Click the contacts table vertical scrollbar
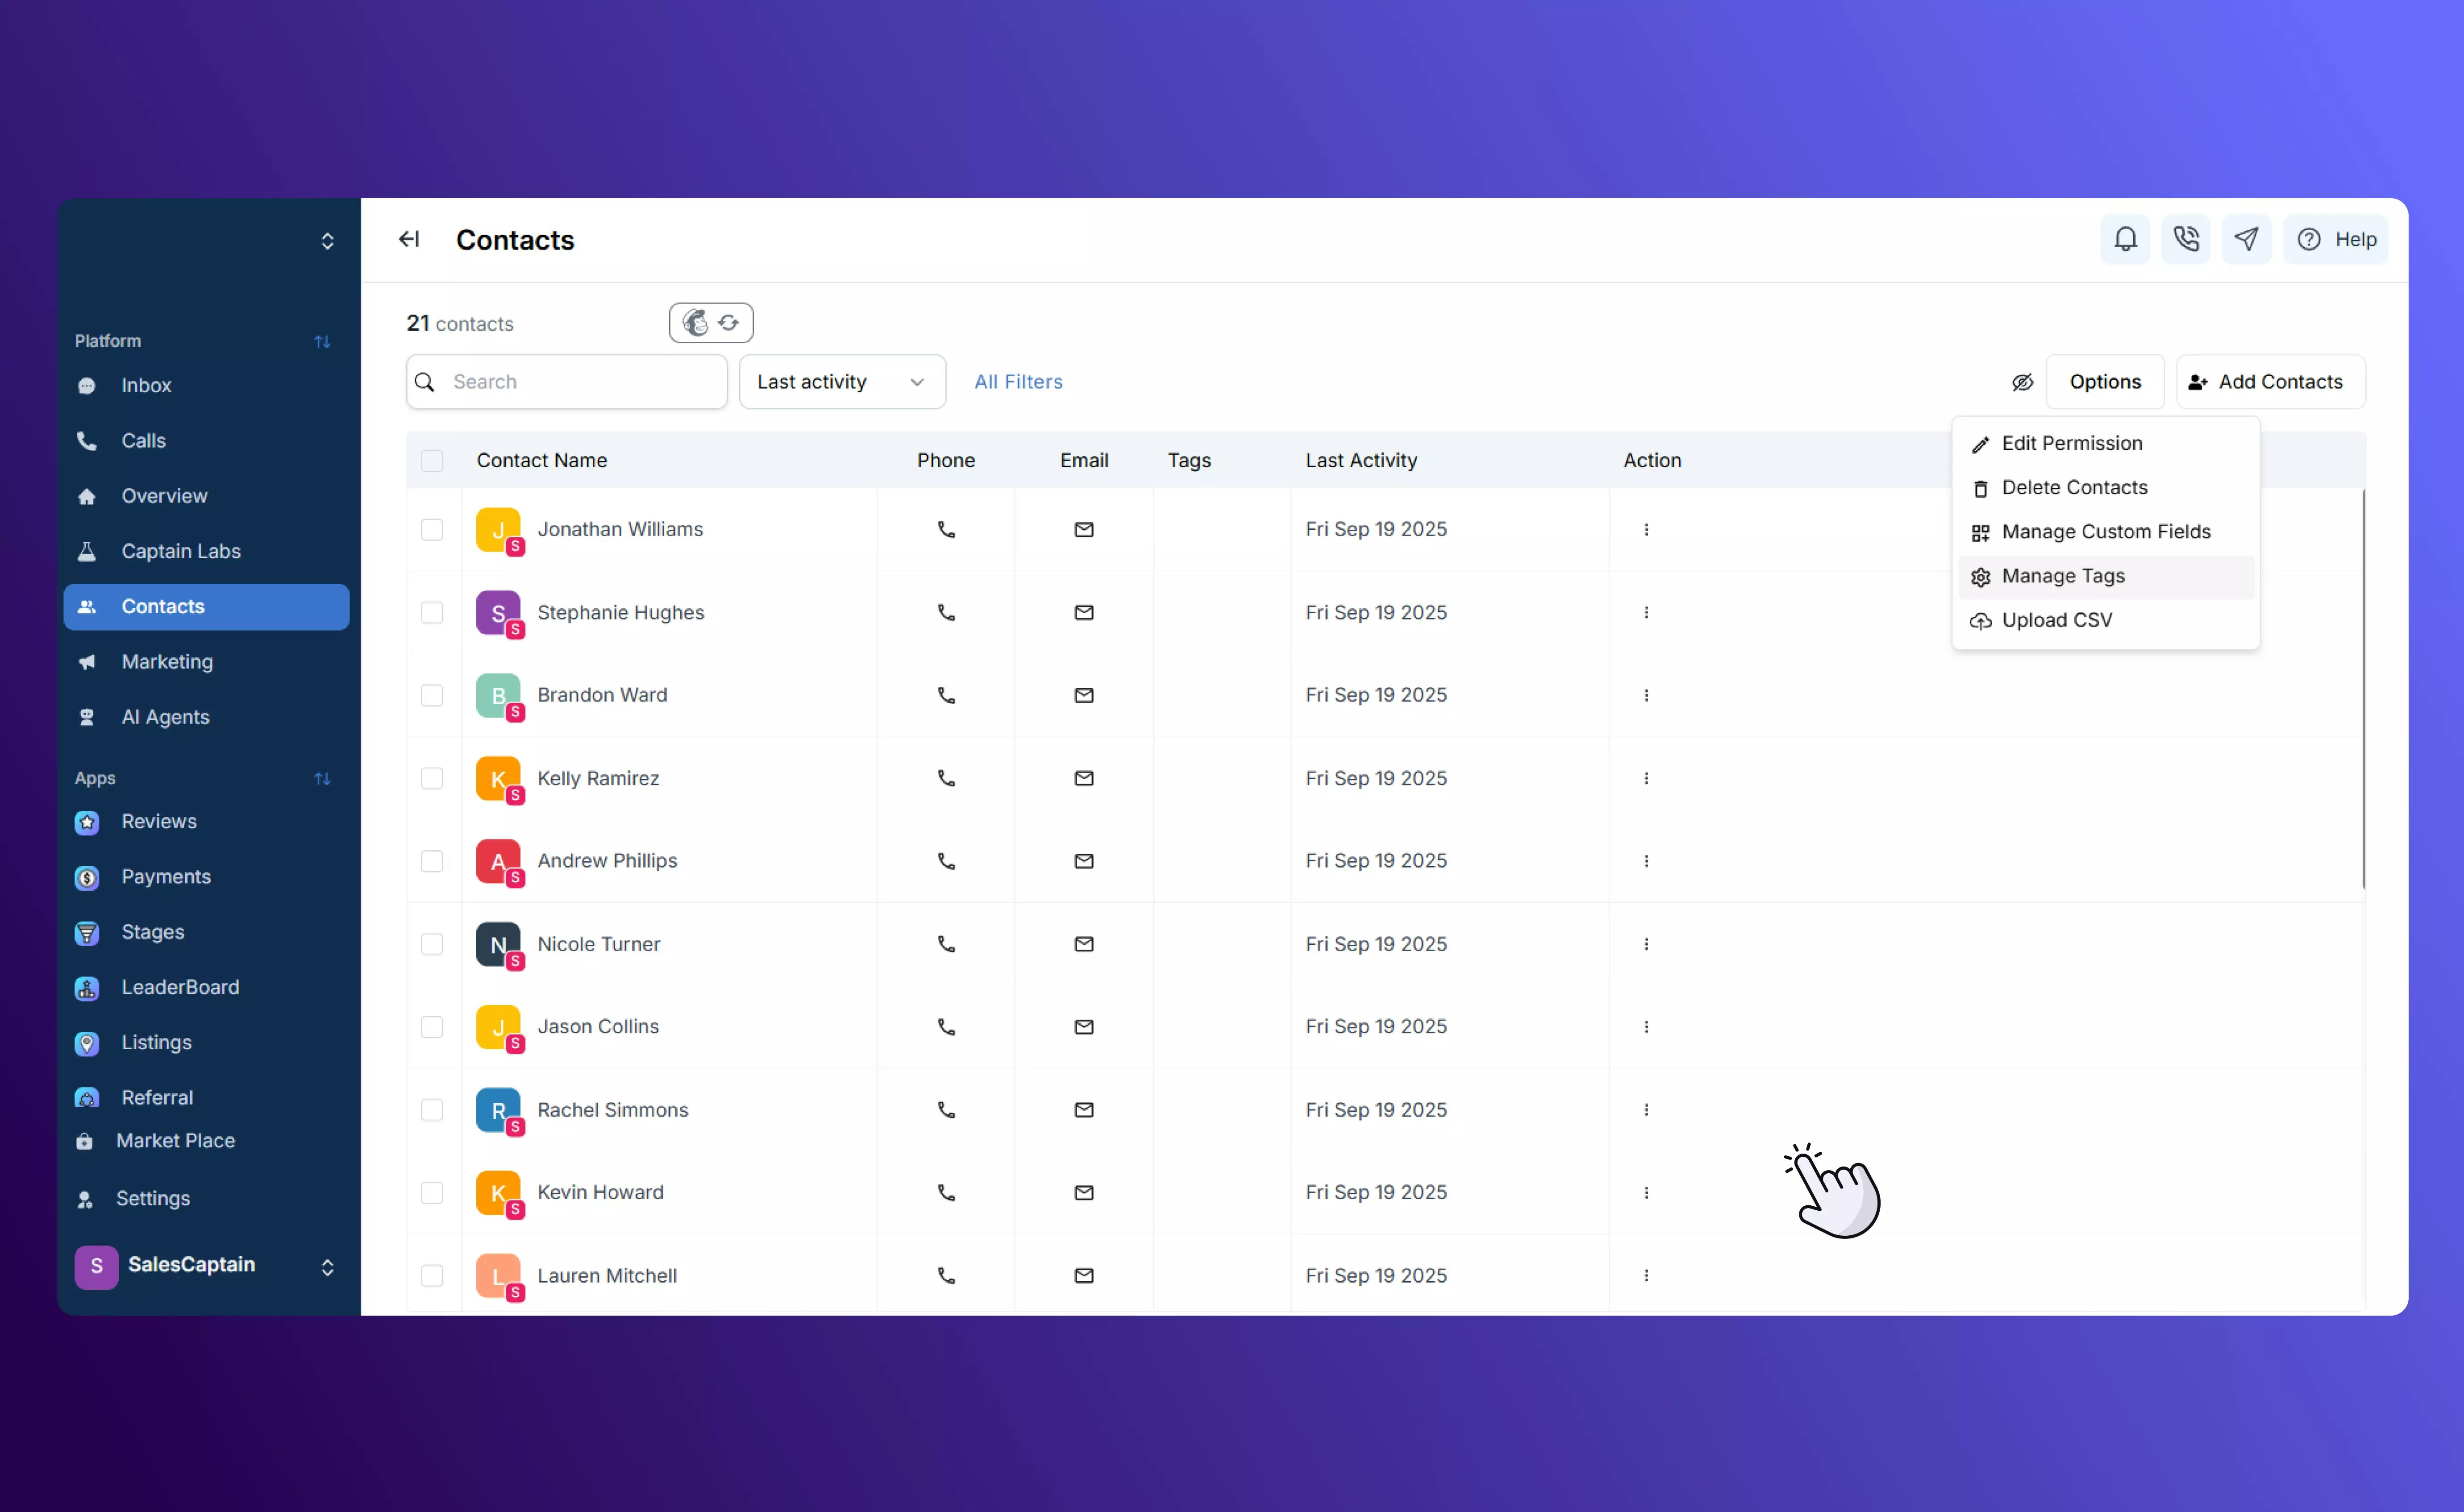Screen dimensions: 2464x1512 2363,690
